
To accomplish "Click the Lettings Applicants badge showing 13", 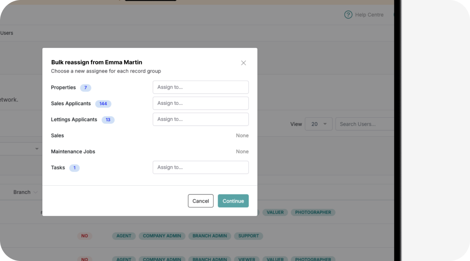I will click(x=107, y=119).
